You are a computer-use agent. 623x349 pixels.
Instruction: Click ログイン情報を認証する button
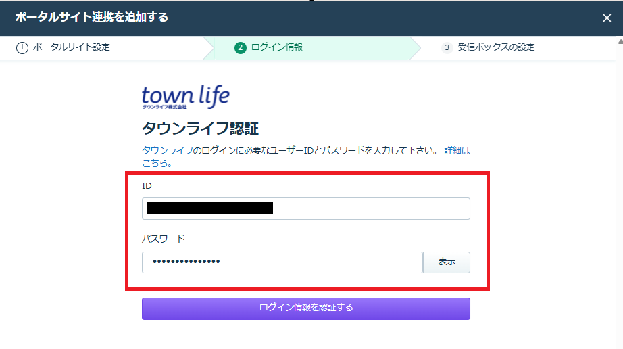click(306, 308)
